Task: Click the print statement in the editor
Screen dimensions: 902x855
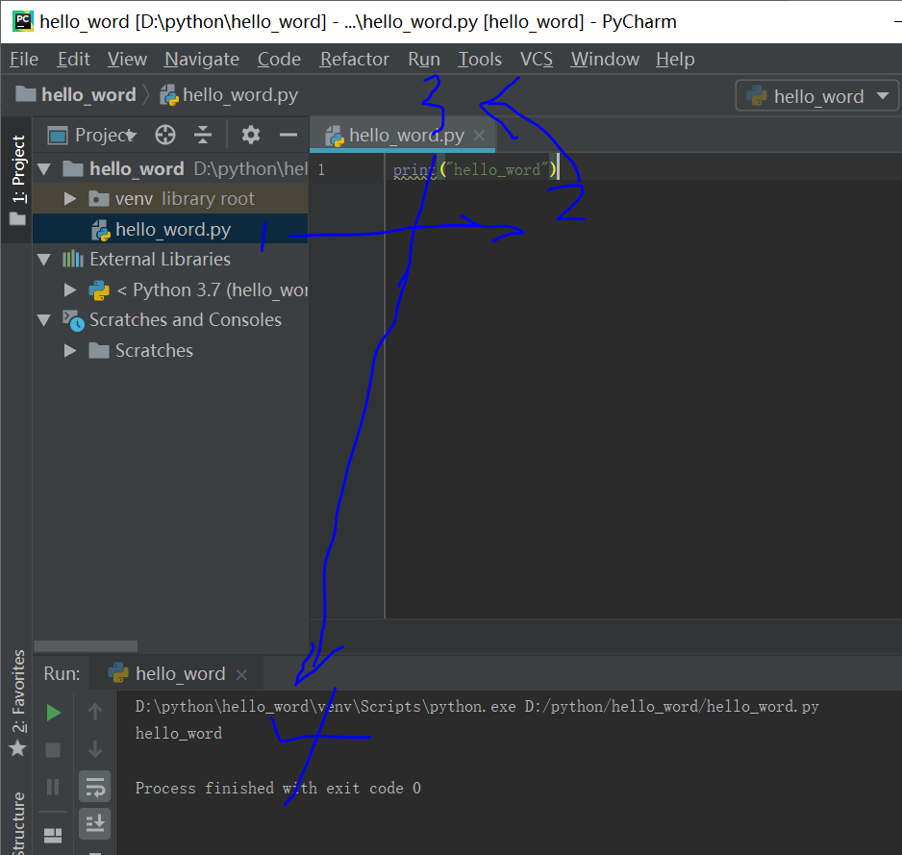Action: coord(475,169)
